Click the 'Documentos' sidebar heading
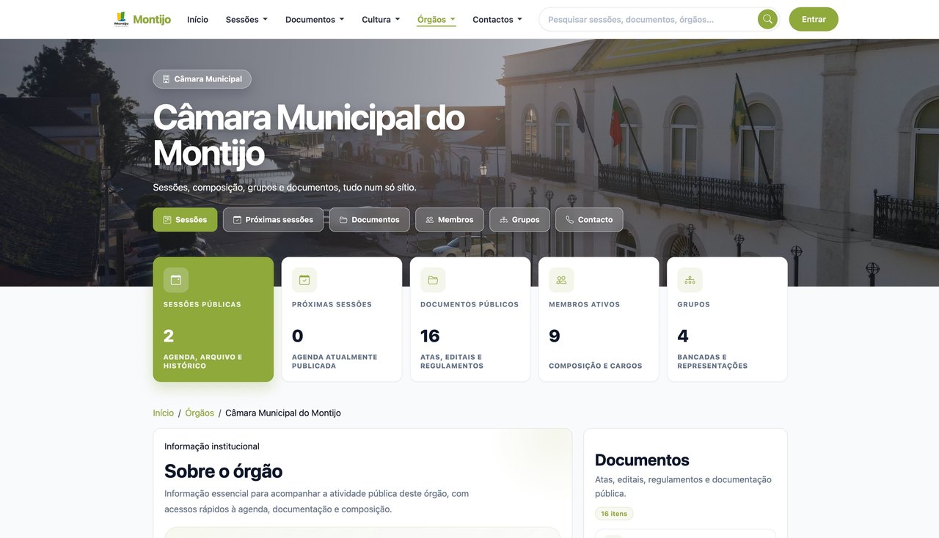The width and height of the screenshot is (939, 538). (x=642, y=460)
